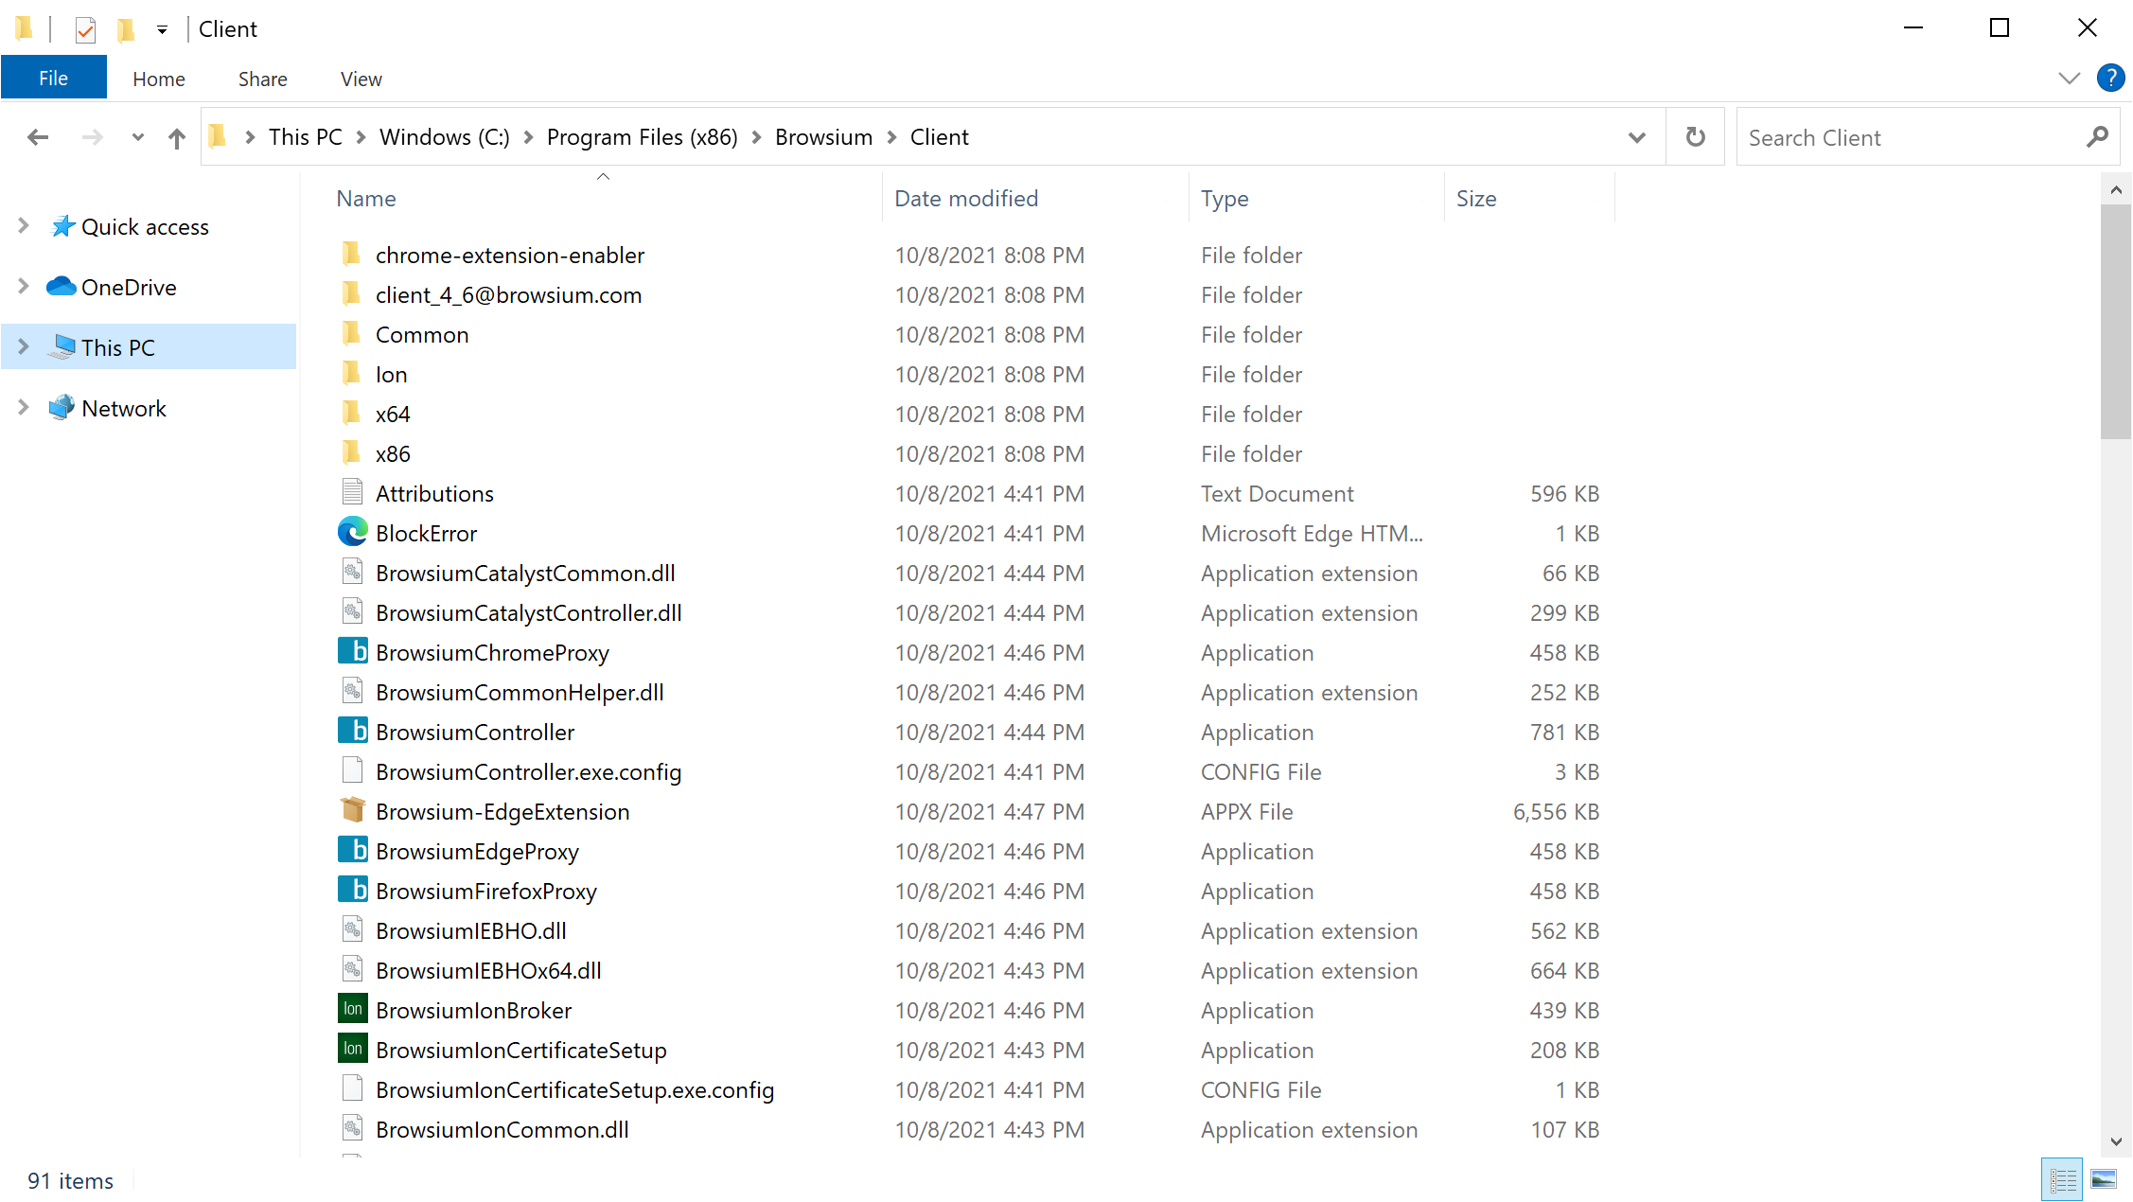Expand the Network tree node
The width and height of the screenshot is (2133, 1202).
pos(23,407)
